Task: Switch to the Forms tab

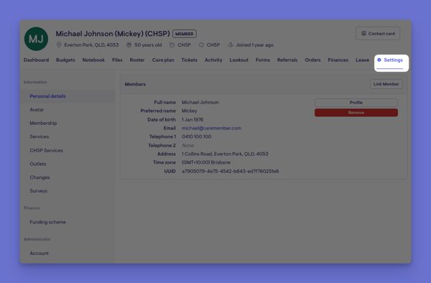Action: pos(263,60)
